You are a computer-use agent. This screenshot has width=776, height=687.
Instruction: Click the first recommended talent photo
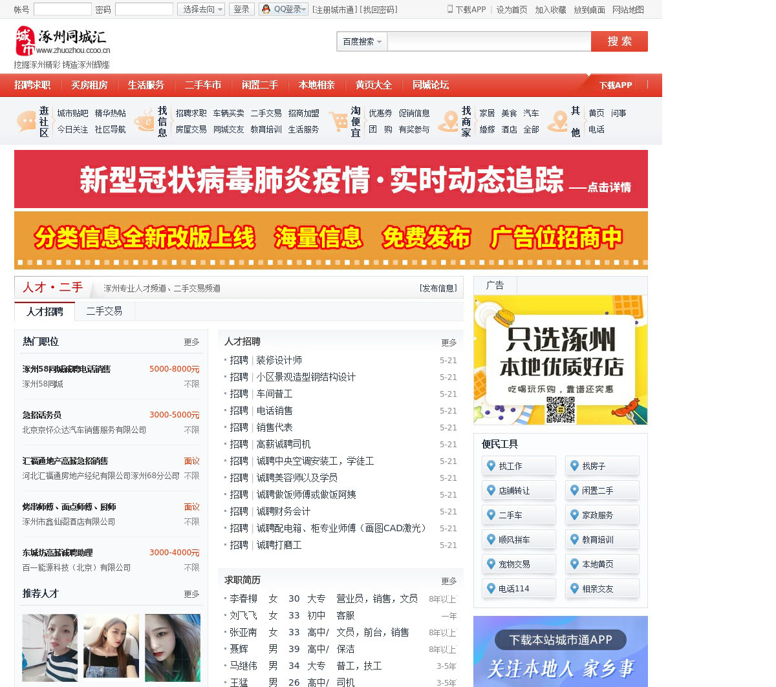click(50, 648)
